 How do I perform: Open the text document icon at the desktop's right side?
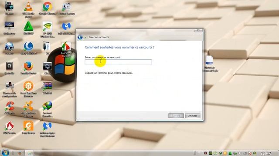point(209,64)
